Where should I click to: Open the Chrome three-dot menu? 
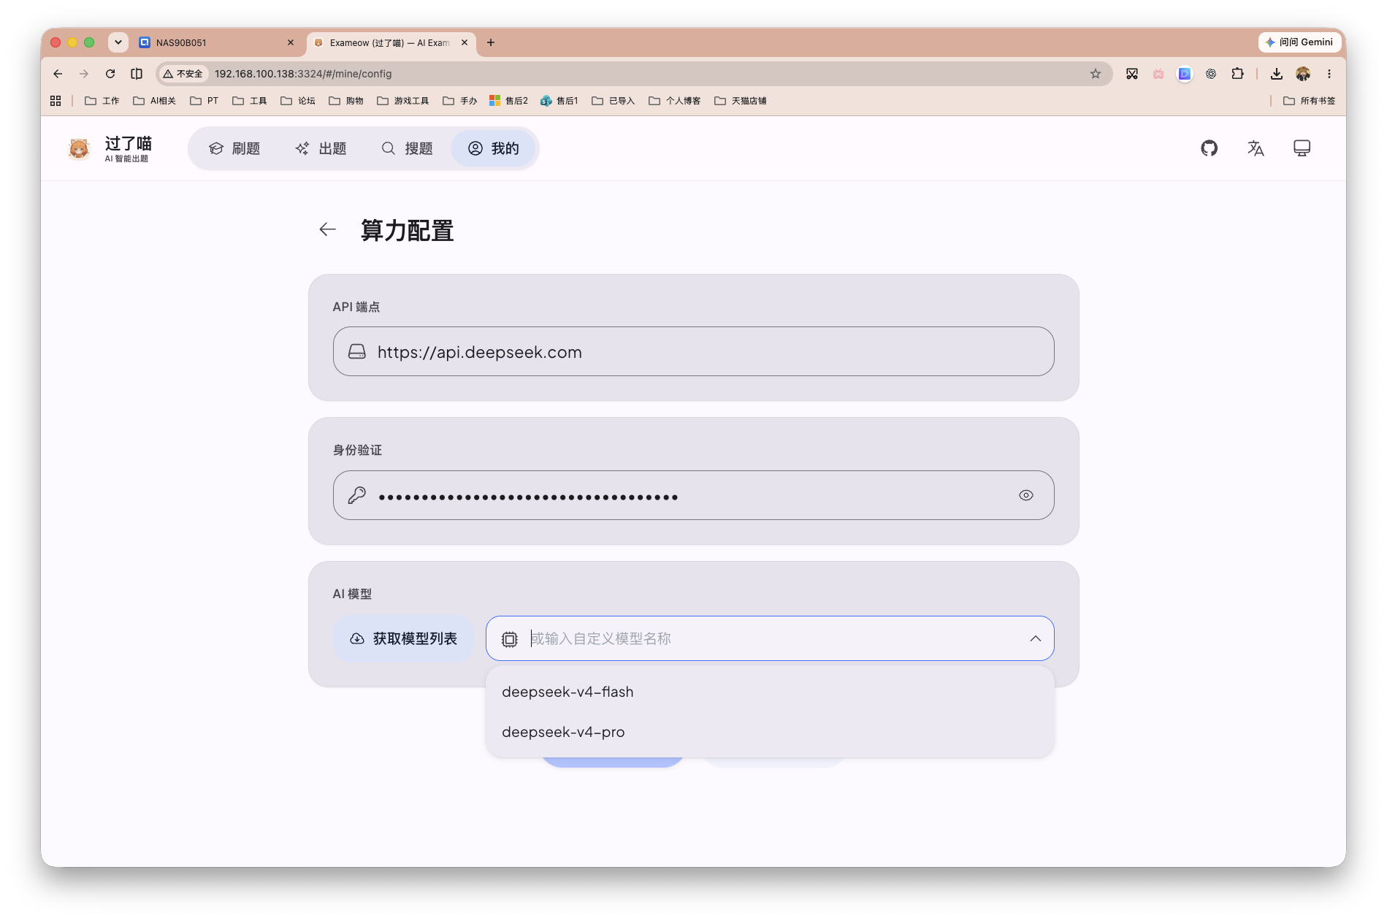point(1329,74)
